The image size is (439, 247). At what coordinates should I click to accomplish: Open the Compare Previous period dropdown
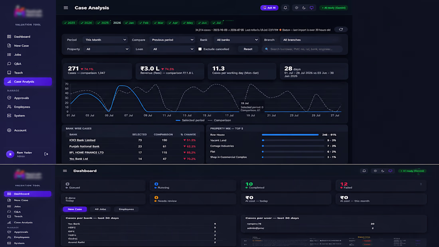172,40
